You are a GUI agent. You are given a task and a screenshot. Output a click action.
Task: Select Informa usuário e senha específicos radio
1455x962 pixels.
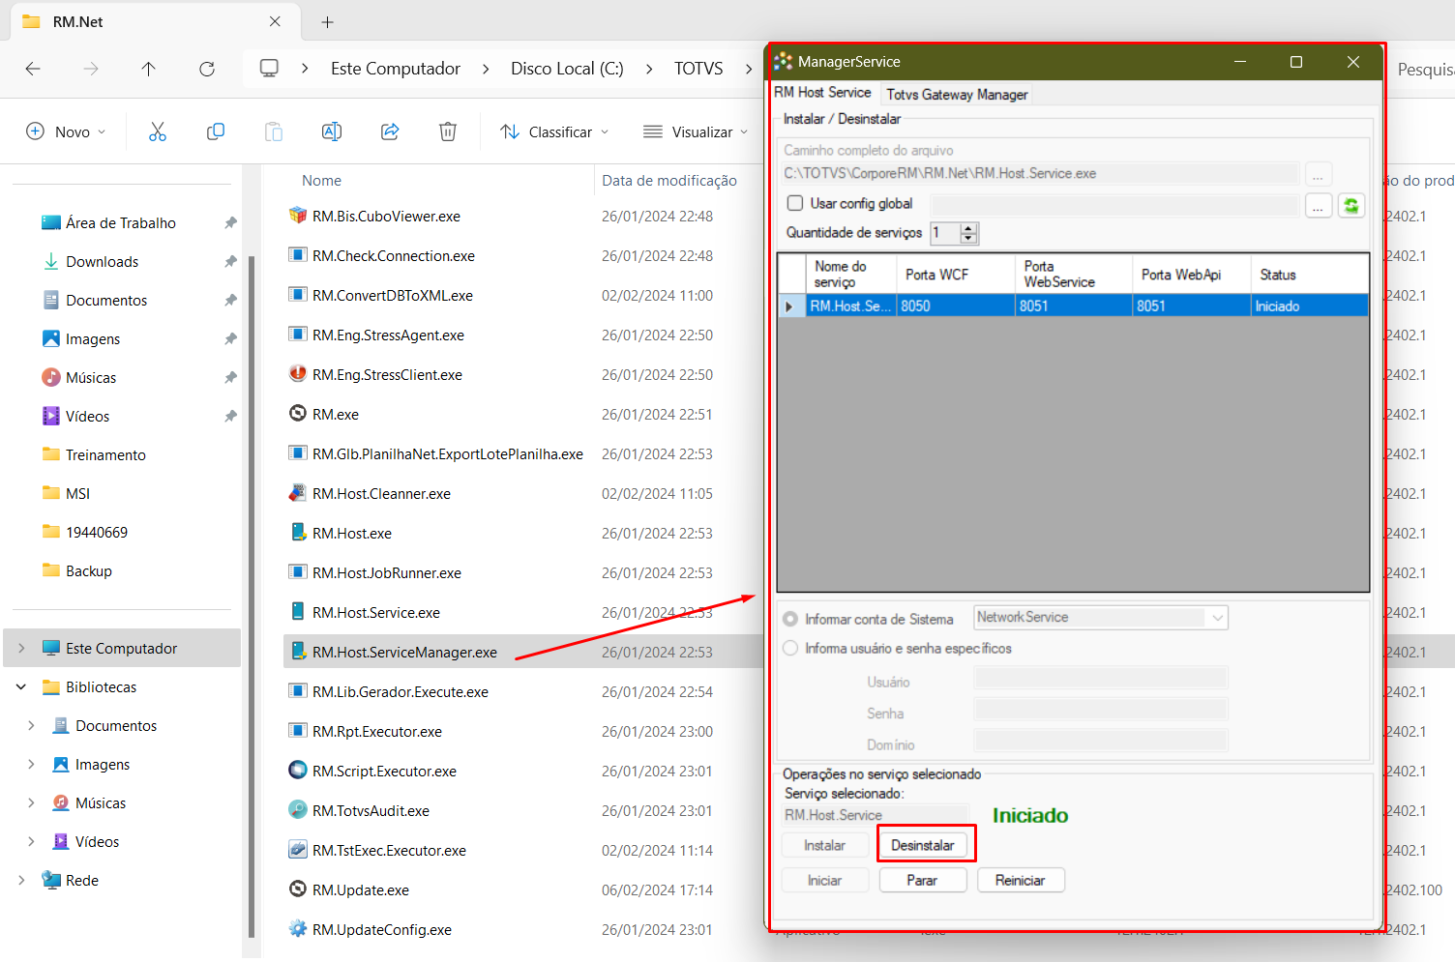coord(790,648)
